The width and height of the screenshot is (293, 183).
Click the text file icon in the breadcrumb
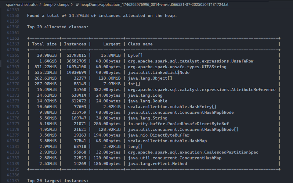pos(78,5)
